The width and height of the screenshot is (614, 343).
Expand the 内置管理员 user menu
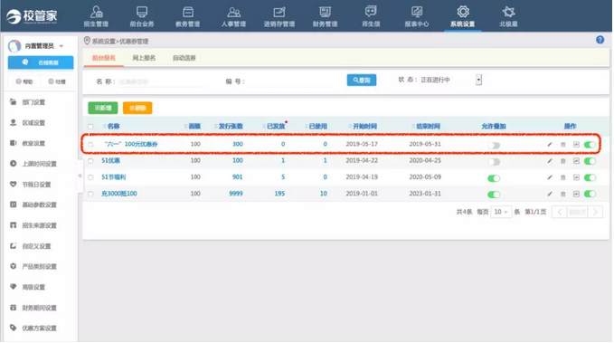(x=61, y=46)
